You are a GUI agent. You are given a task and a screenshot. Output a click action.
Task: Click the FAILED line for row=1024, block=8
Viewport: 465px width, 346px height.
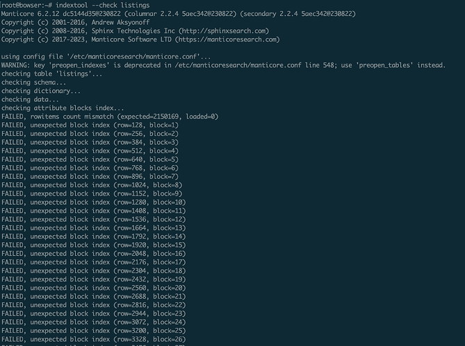pyautogui.click(x=92, y=185)
